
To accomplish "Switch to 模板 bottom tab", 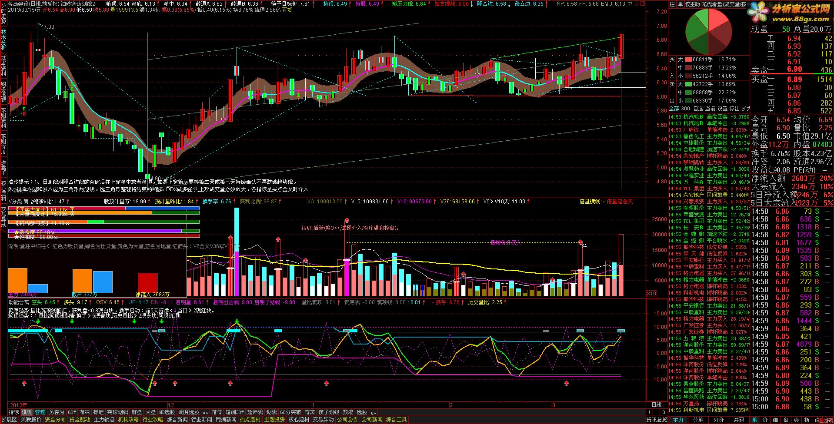I will 27,412.
